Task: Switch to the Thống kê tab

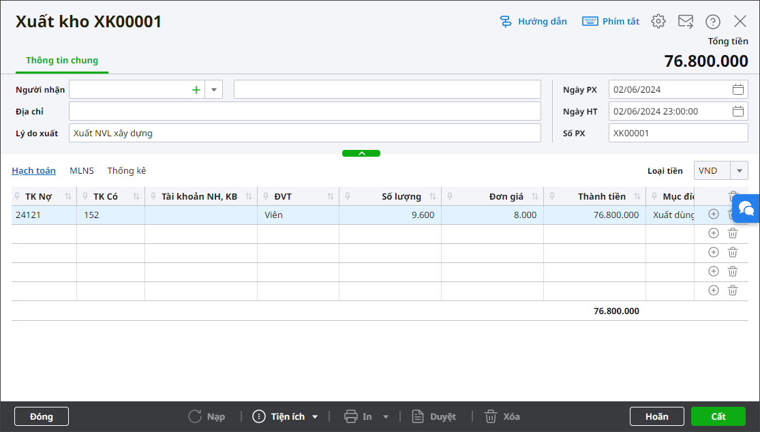Action: pos(127,170)
